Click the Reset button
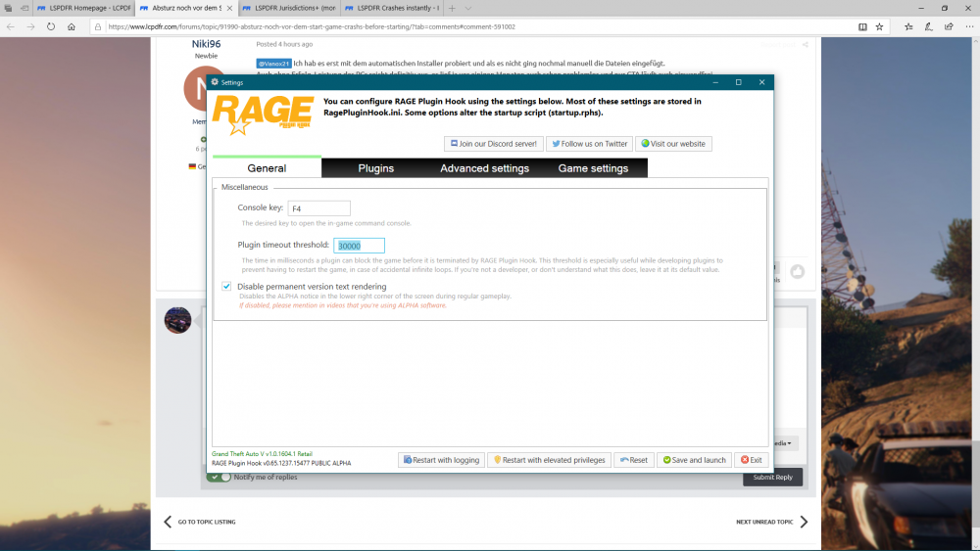The image size is (980, 551). click(x=634, y=460)
